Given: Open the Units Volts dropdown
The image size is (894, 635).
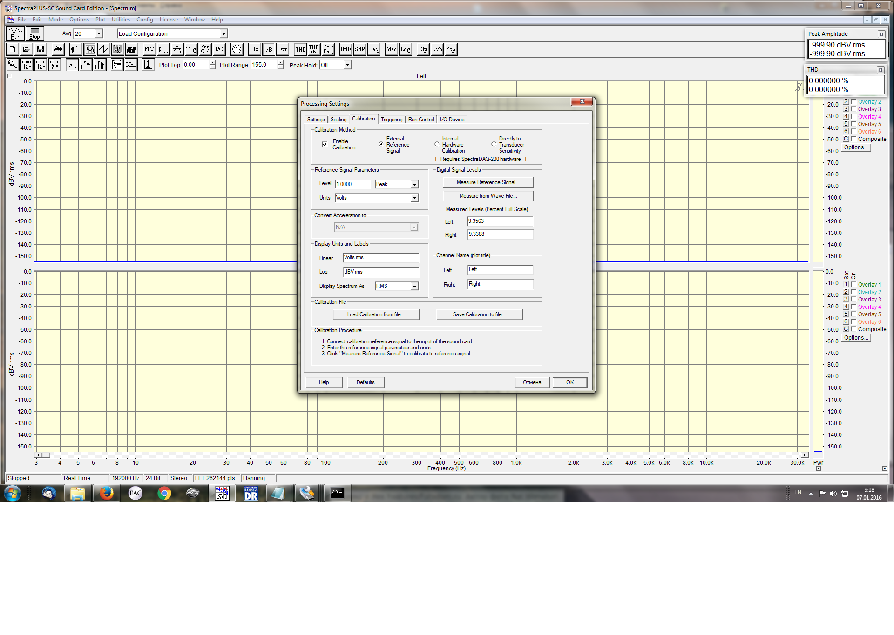Looking at the screenshot, I should pos(414,198).
